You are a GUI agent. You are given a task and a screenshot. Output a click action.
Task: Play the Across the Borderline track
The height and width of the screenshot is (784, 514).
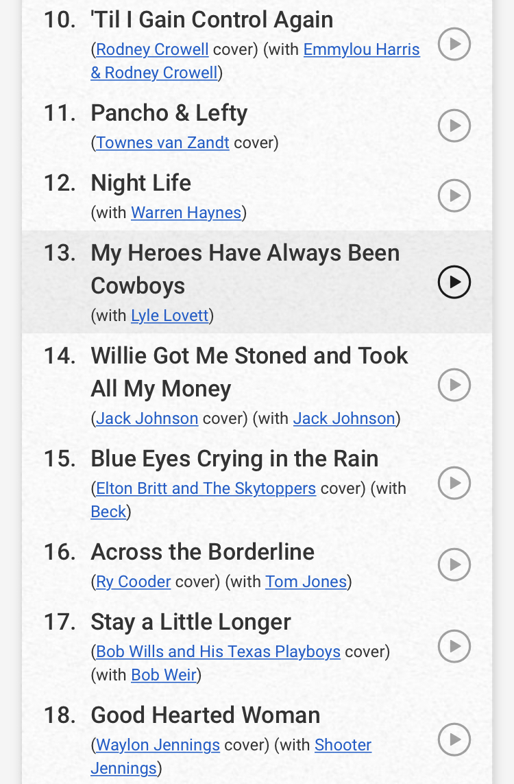454,565
